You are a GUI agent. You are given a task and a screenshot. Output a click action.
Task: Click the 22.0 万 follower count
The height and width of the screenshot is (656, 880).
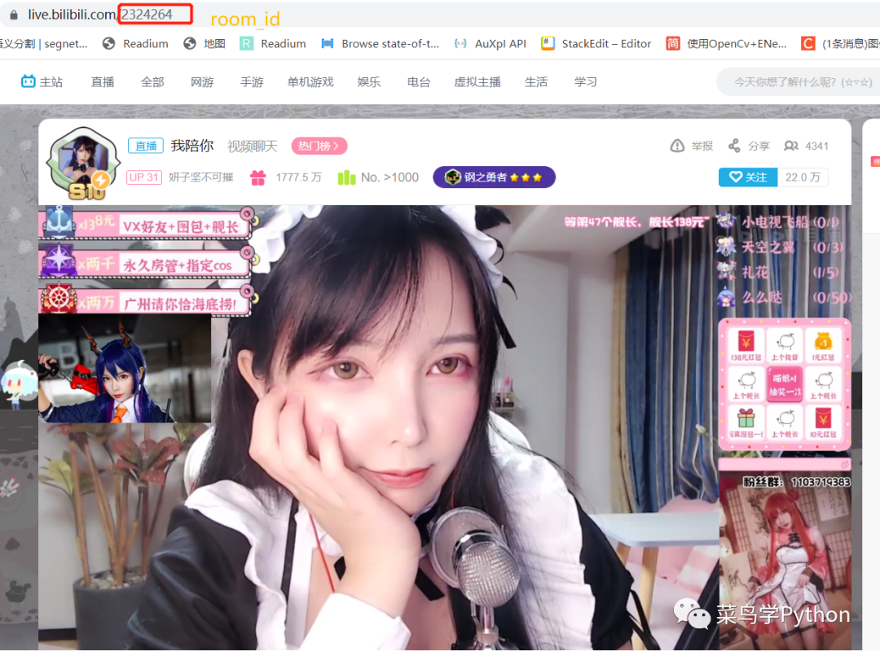[803, 177]
